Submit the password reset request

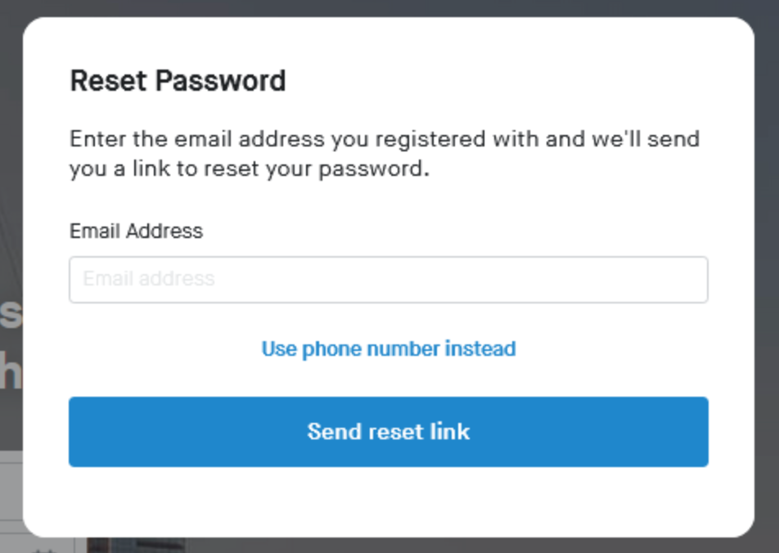388,432
